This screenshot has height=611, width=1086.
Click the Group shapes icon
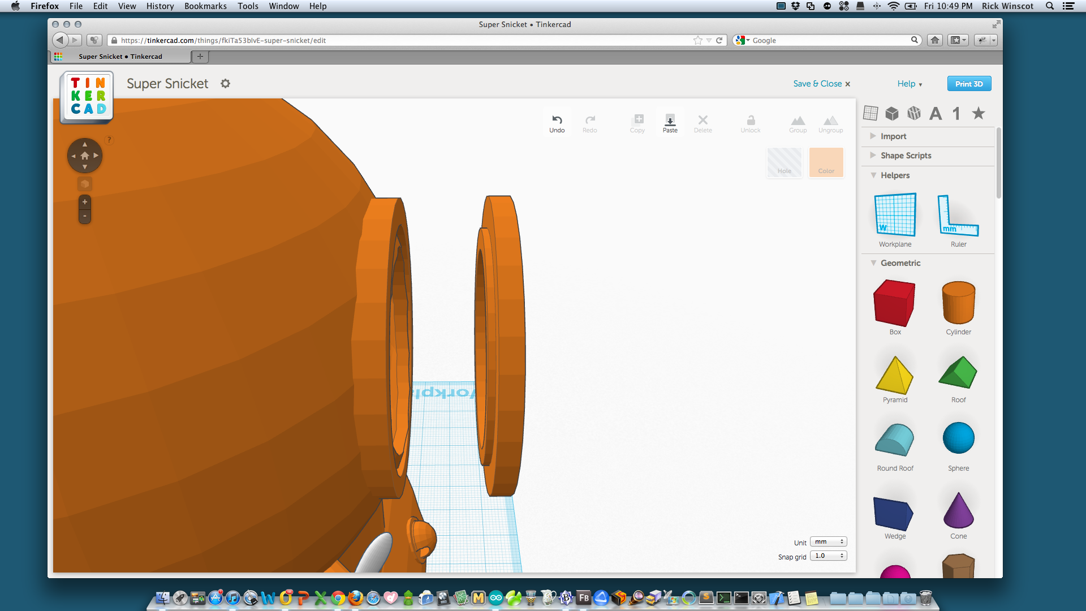798,121
